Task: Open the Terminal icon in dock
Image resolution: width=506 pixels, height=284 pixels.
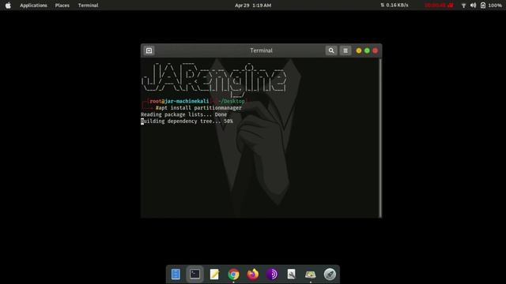Action: (194, 274)
